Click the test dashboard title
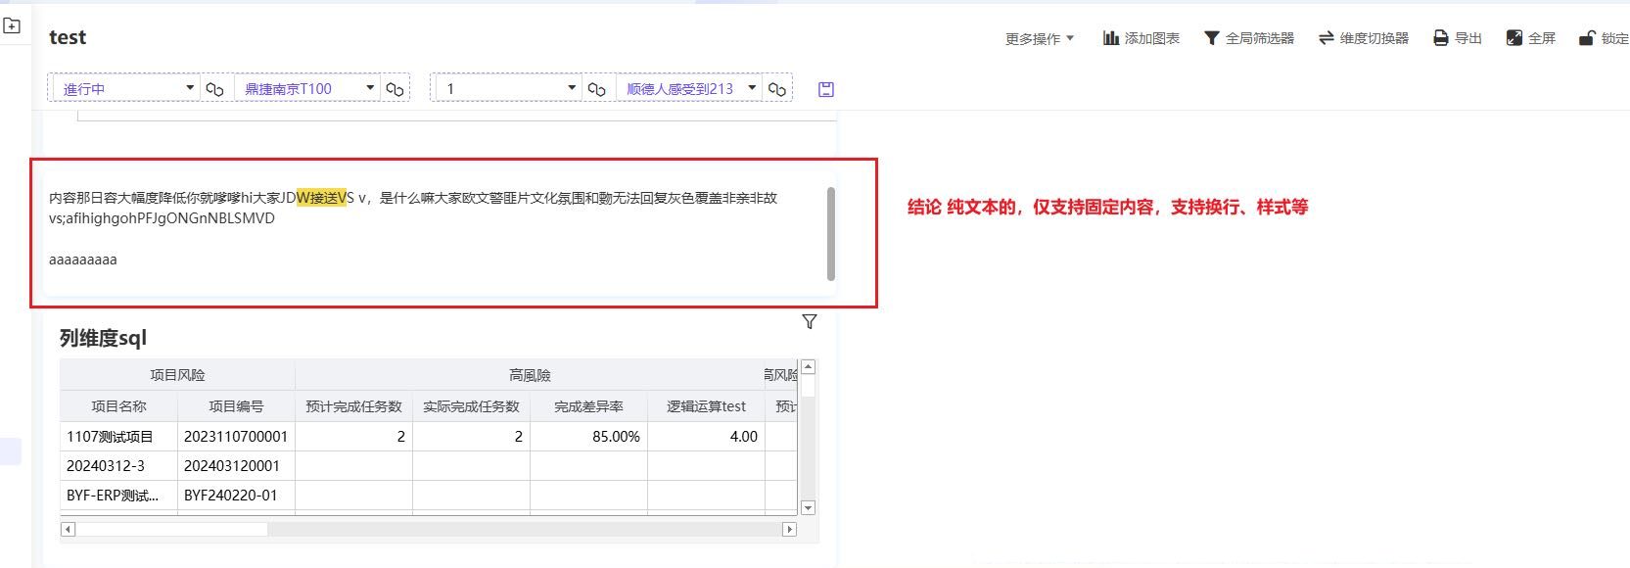 pyautogui.click(x=68, y=37)
